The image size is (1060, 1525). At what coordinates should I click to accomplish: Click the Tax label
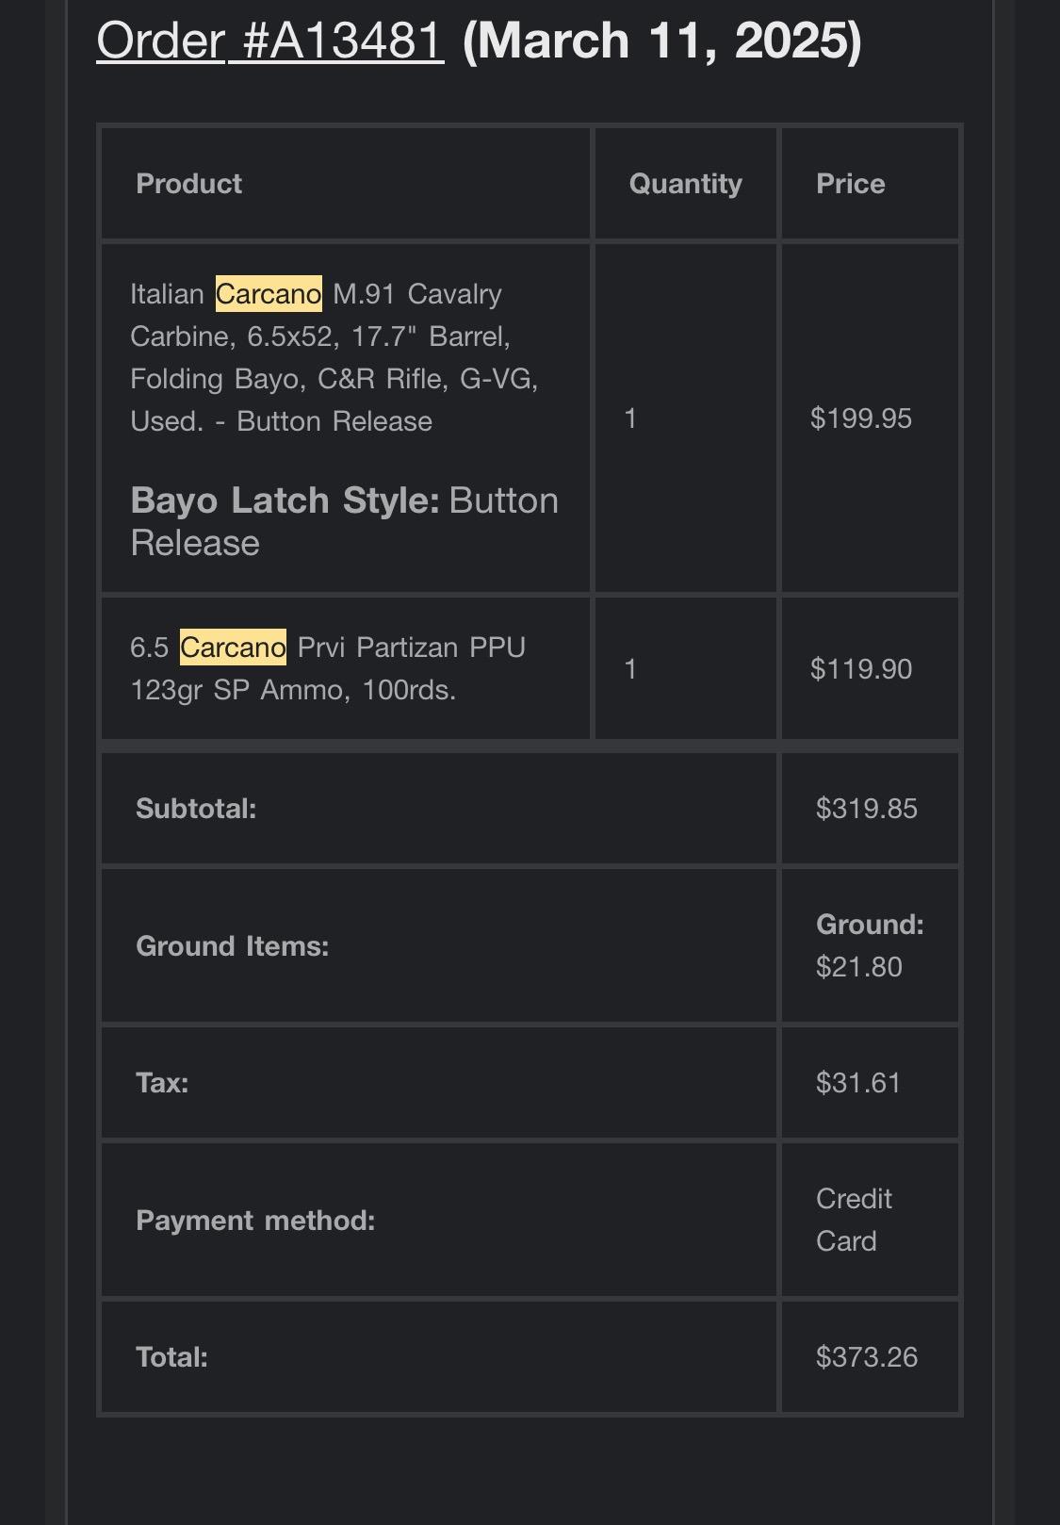[x=162, y=1083]
